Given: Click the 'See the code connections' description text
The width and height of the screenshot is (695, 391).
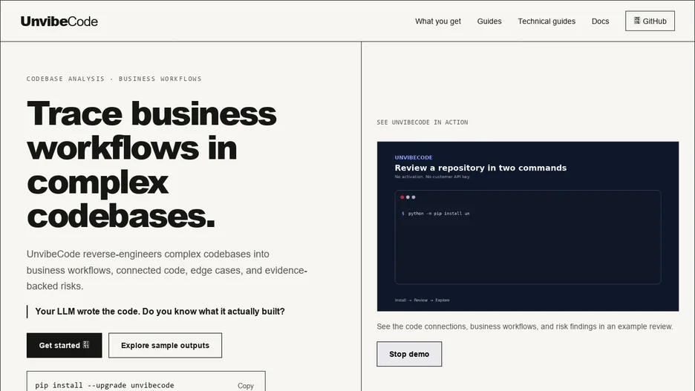Looking at the screenshot, I should 525,326.
